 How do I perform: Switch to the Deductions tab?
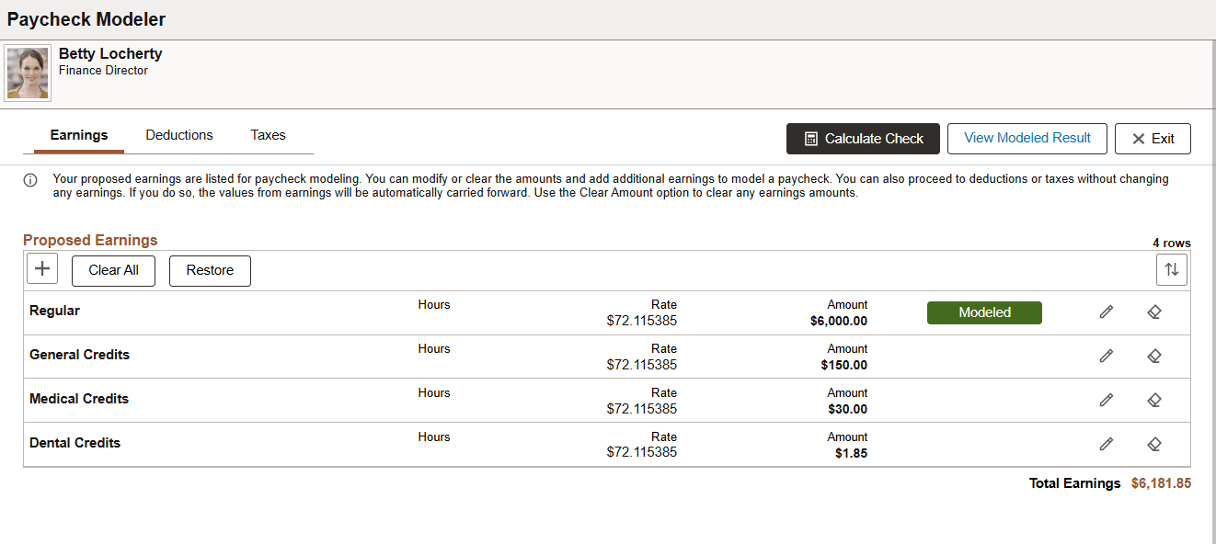pos(178,135)
